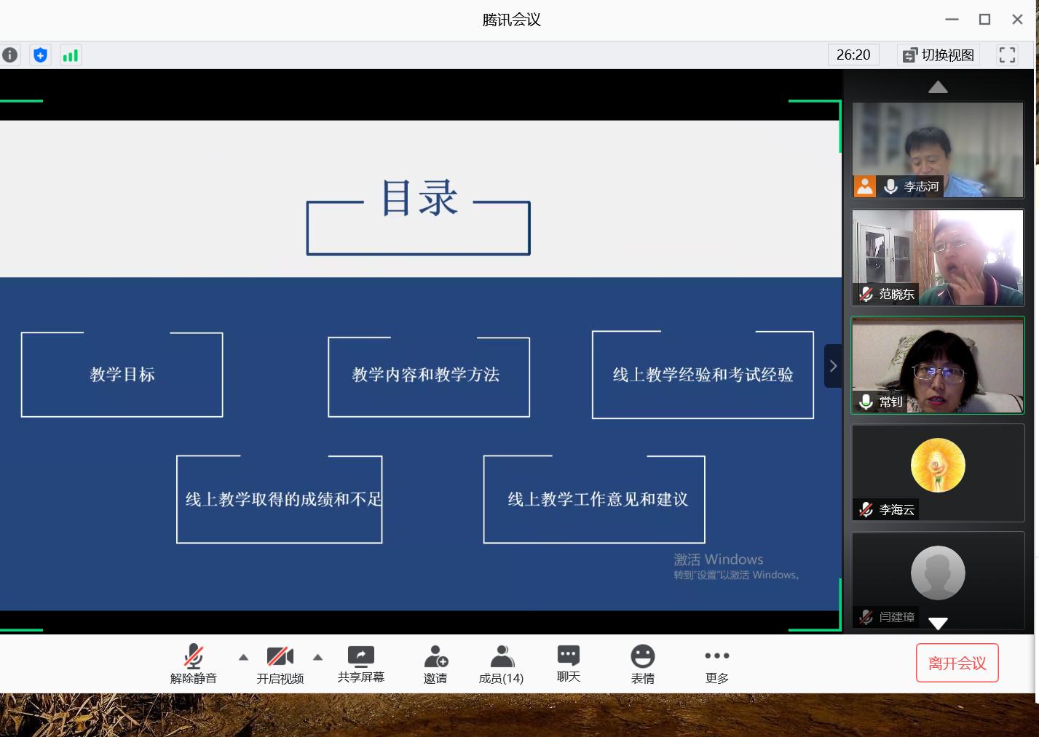The width and height of the screenshot is (1039, 737).
Task: Open the Members (成员) list
Action: coord(502,664)
